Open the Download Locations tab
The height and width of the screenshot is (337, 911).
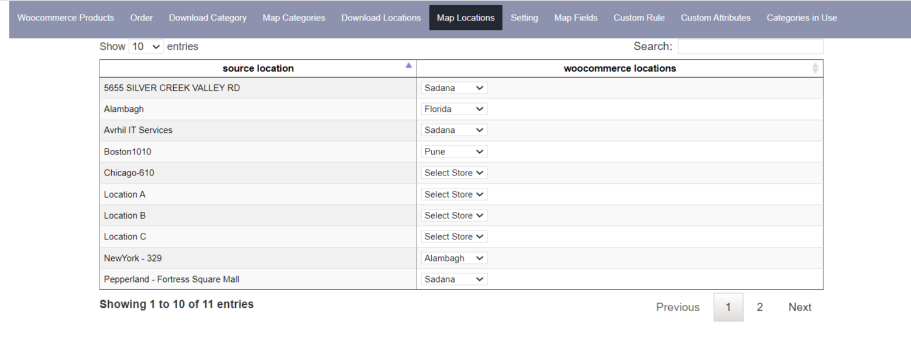coord(381,18)
